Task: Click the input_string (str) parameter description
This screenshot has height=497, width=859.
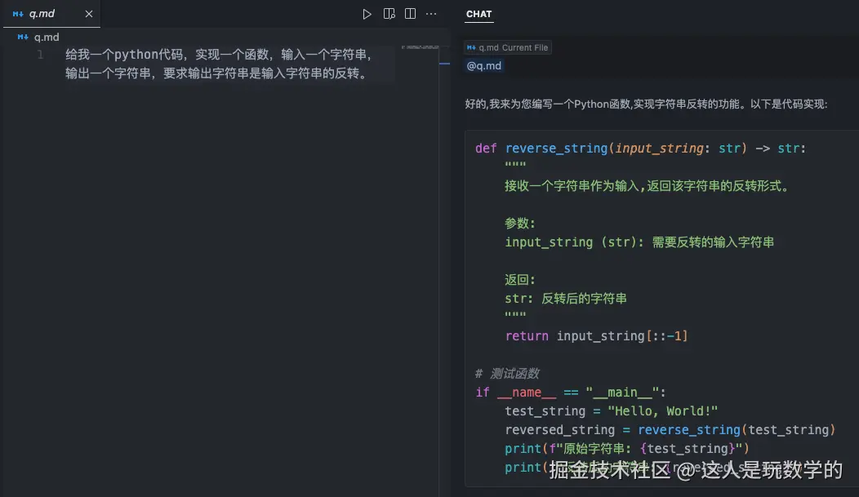Action: click(x=639, y=242)
